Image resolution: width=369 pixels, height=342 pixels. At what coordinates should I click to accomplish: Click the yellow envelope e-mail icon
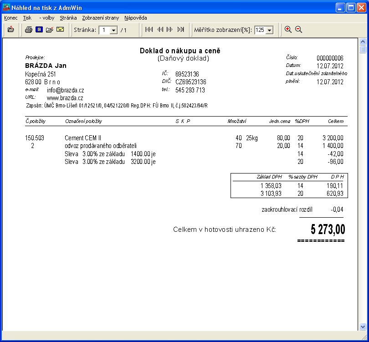click(60, 30)
